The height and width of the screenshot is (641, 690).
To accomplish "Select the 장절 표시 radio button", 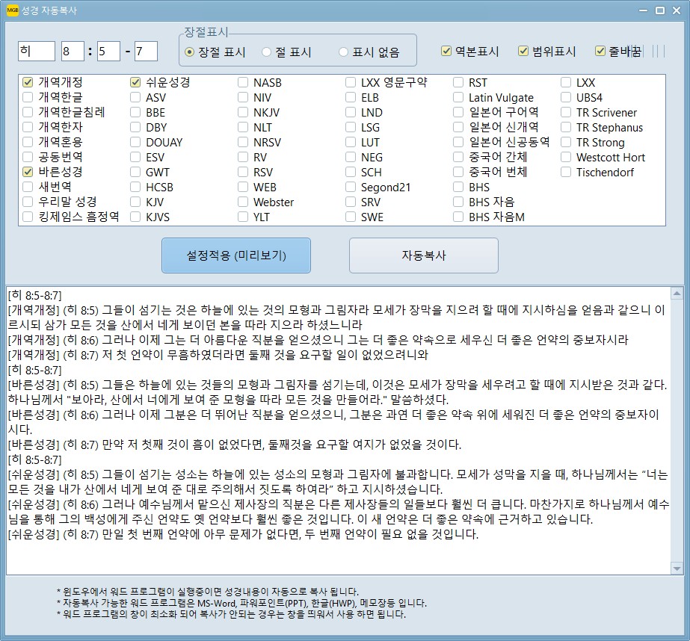I will [189, 52].
